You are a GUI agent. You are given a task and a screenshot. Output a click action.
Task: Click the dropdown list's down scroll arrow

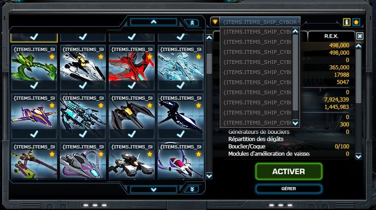click(x=295, y=123)
